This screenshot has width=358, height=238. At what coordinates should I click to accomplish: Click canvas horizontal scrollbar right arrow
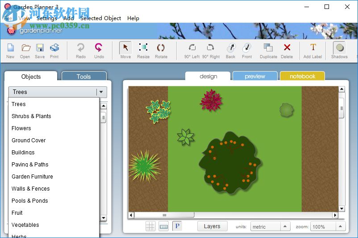[x=335, y=215]
